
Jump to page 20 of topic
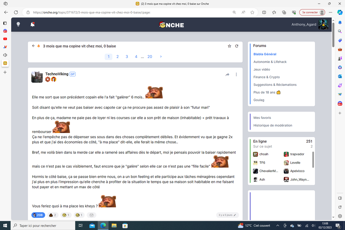pyautogui.click(x=150, y=57)
